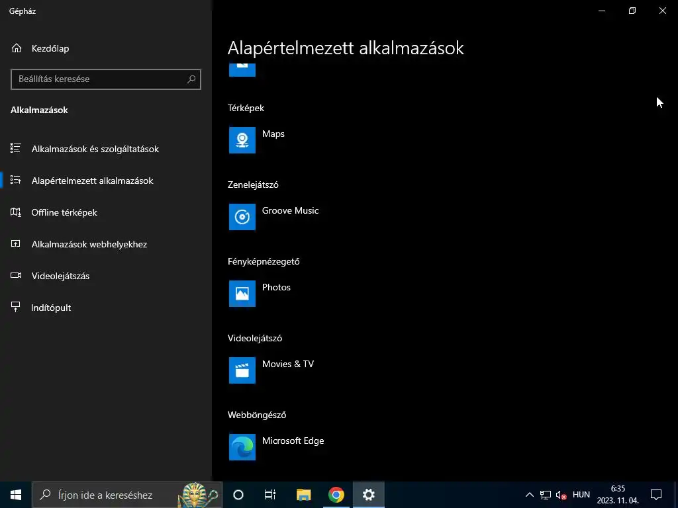Screen dimensions: 678x508
Task: Open the notification center icon
Action: pyautogui.click(x=656, y=495)
